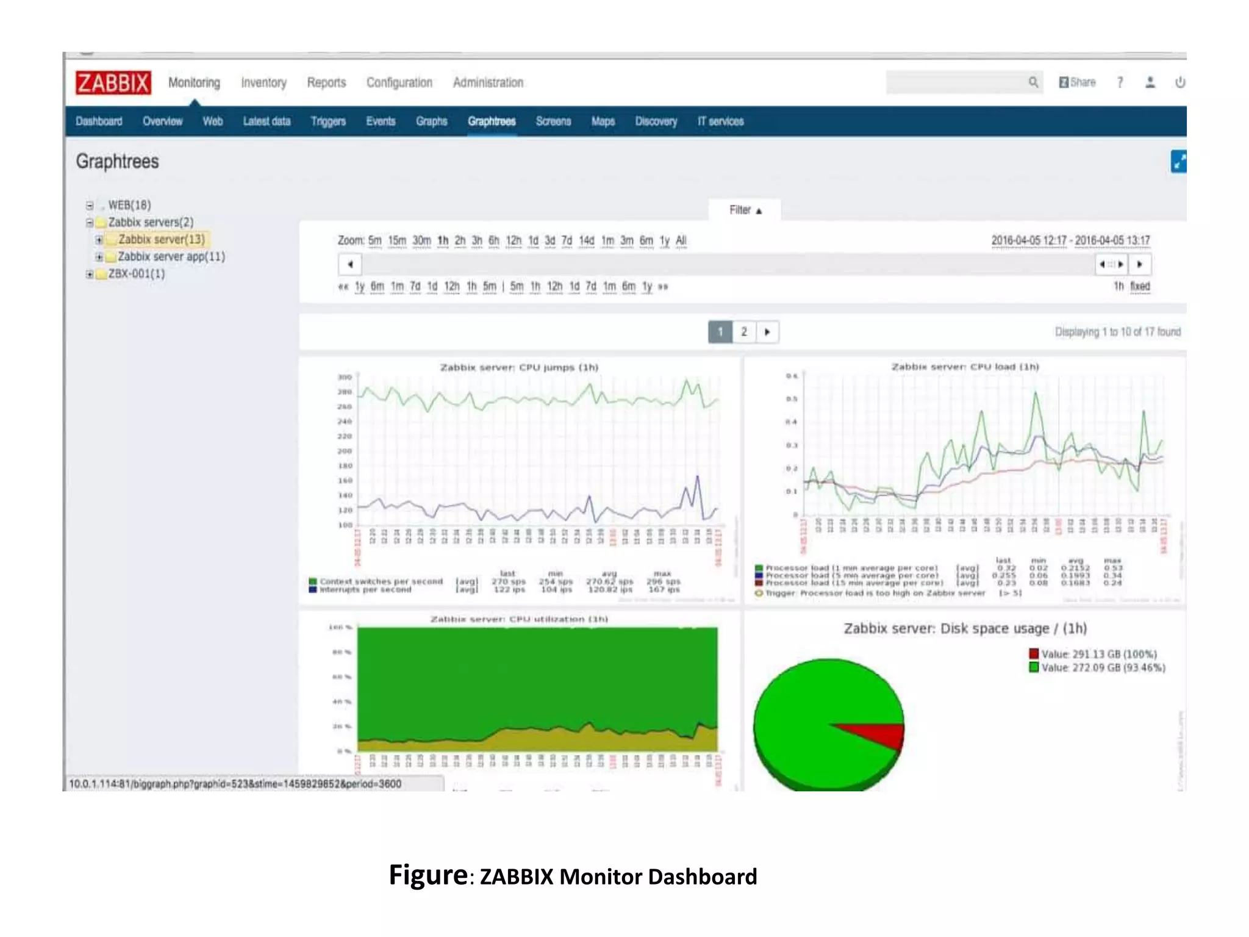Open the CPU utilization graph
The width and height of the screenshot is (1249, 937).
(x=520, y=702)
